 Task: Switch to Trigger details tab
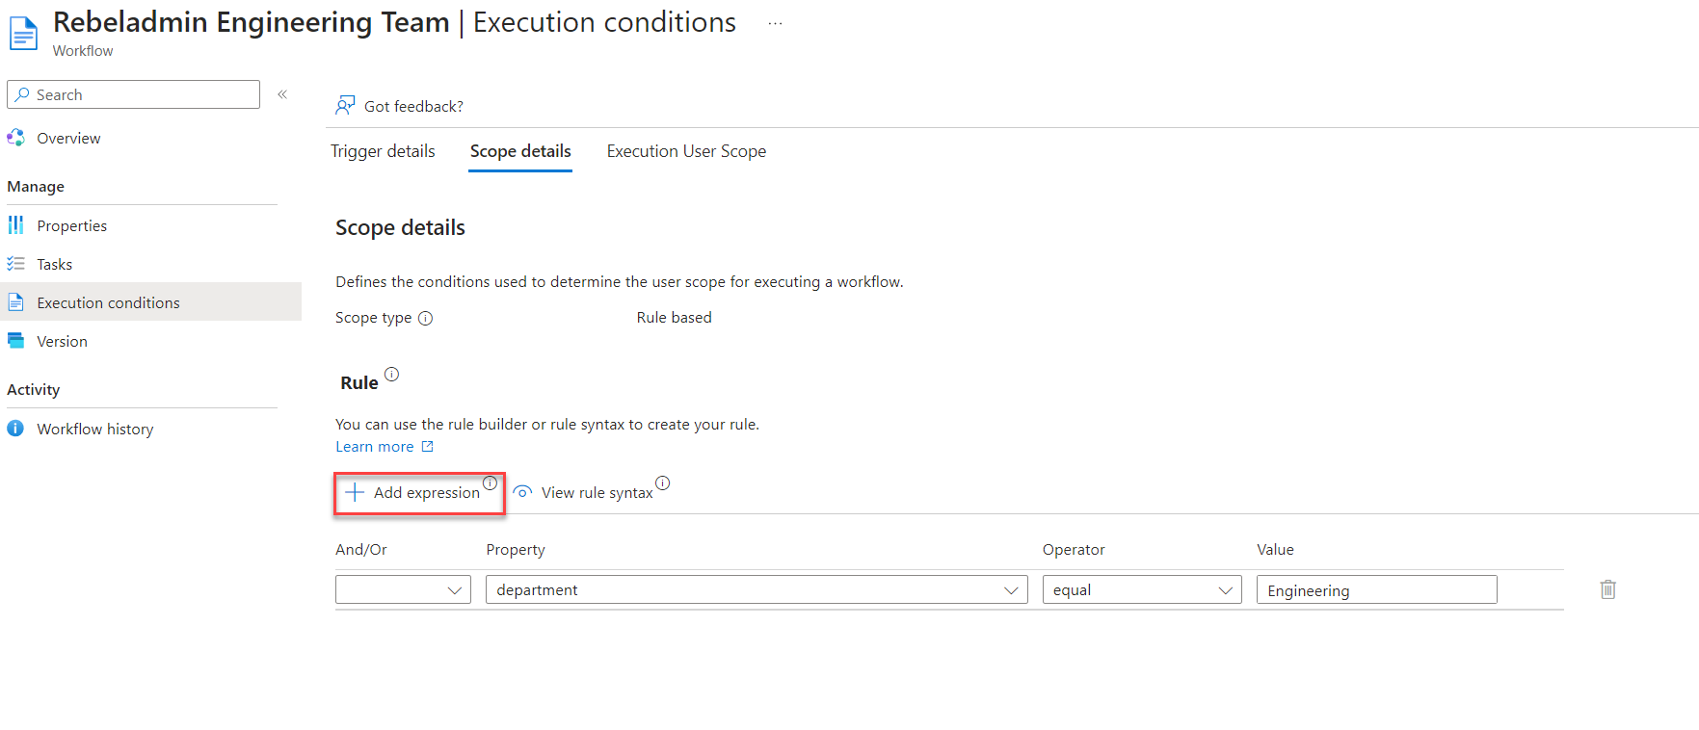(x=383, y=151)
